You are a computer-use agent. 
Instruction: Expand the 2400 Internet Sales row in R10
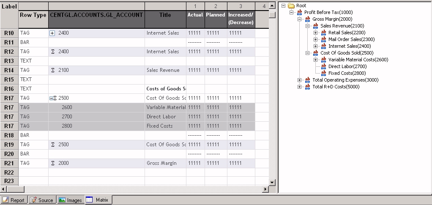[52, 33]
